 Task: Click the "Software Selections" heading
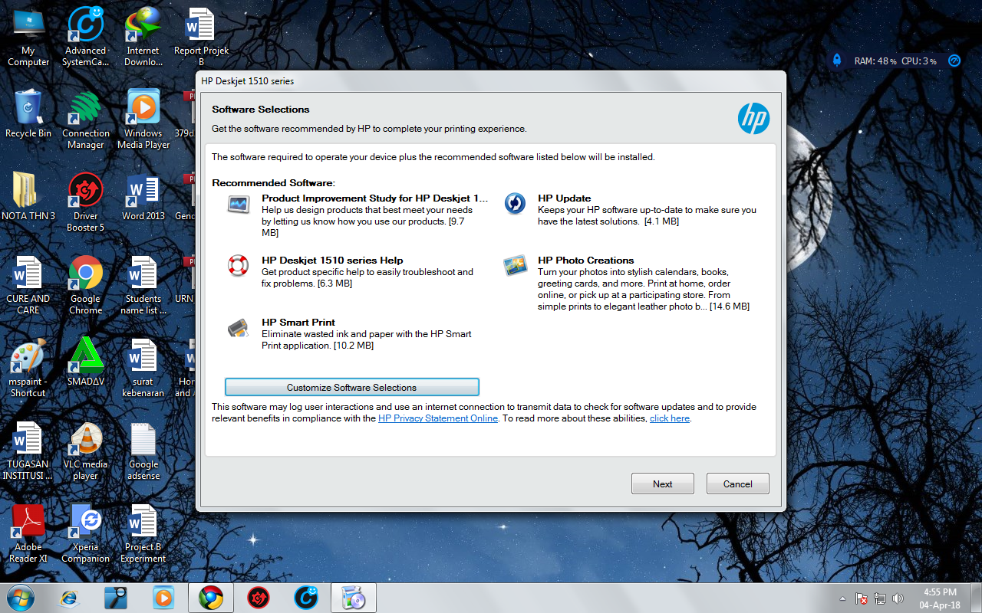click(261, 110)
